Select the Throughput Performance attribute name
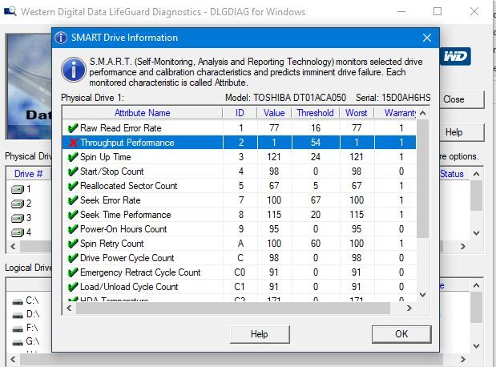Image resolution: width=496 pixels, height=367 pixels. tap(127, 143)
